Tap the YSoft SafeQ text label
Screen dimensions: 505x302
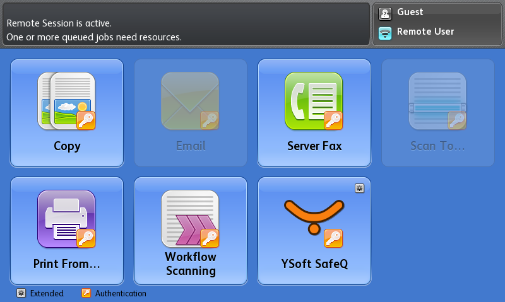coord(314,264)
